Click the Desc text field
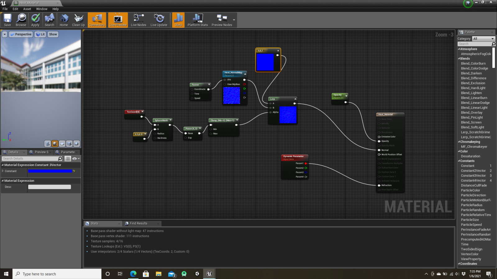Viewport: 497px width, 279px height. click(x=49, y=187)
